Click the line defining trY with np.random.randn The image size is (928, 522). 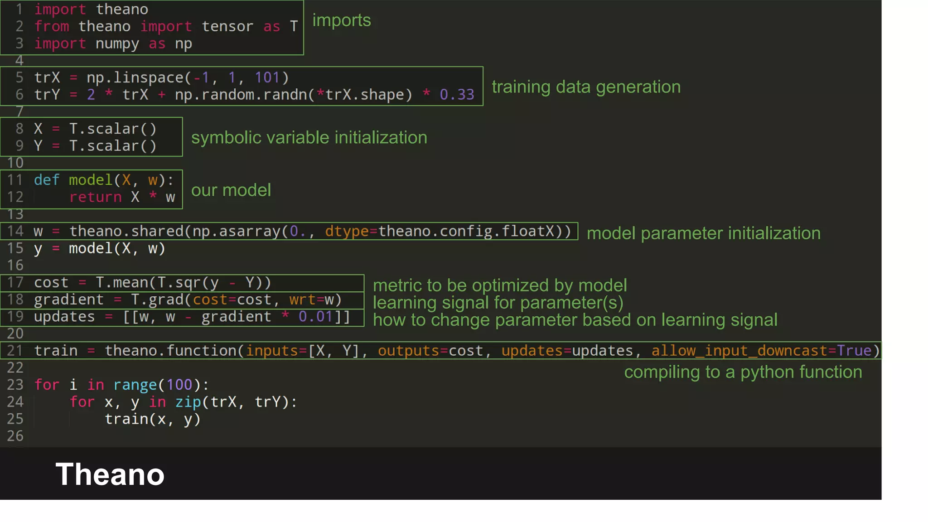click(x=254, y=95)
